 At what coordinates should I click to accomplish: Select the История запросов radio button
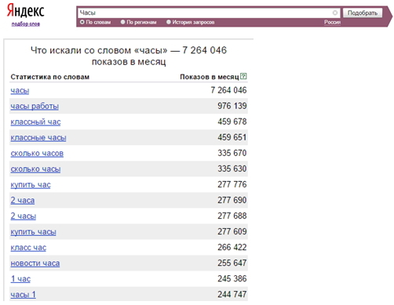coord(169,22)
